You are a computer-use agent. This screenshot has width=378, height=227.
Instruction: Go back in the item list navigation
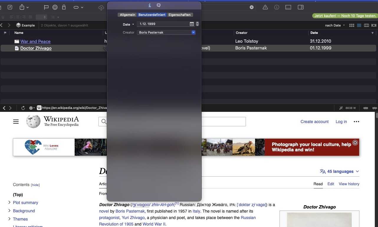[2, 25]
